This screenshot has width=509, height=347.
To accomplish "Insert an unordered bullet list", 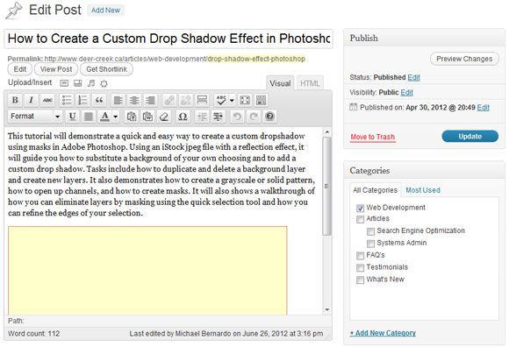I will (x=67, y=100).
